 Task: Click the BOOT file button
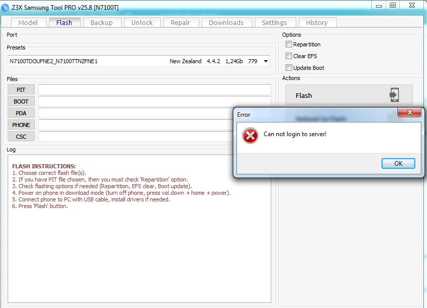tap(21, 101)
